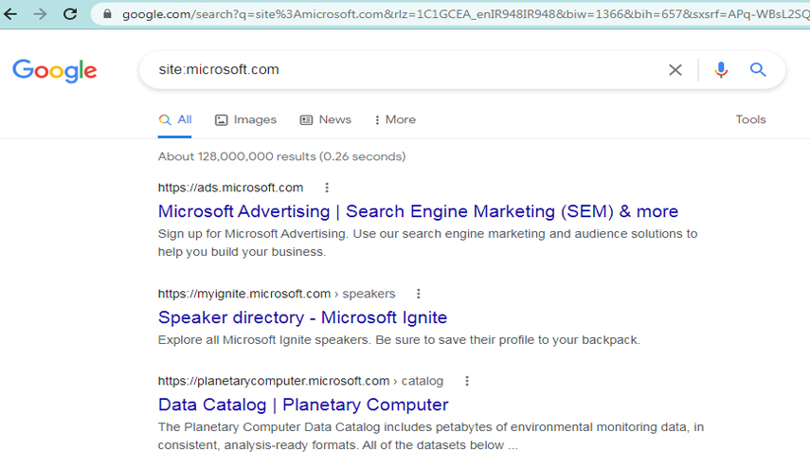
Task: Open options menu for ads.microsoft.com result
Action: pos(327,188)
